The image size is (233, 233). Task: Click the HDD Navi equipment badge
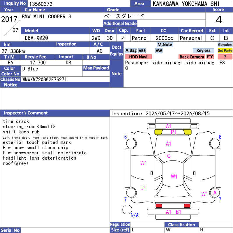(138, 57)
